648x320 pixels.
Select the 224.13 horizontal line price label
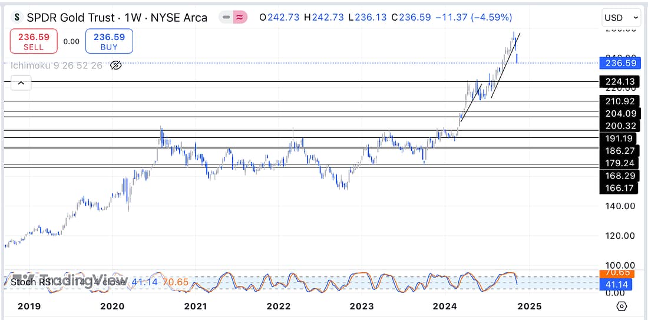pyautogui.click(x=617, y=81)
